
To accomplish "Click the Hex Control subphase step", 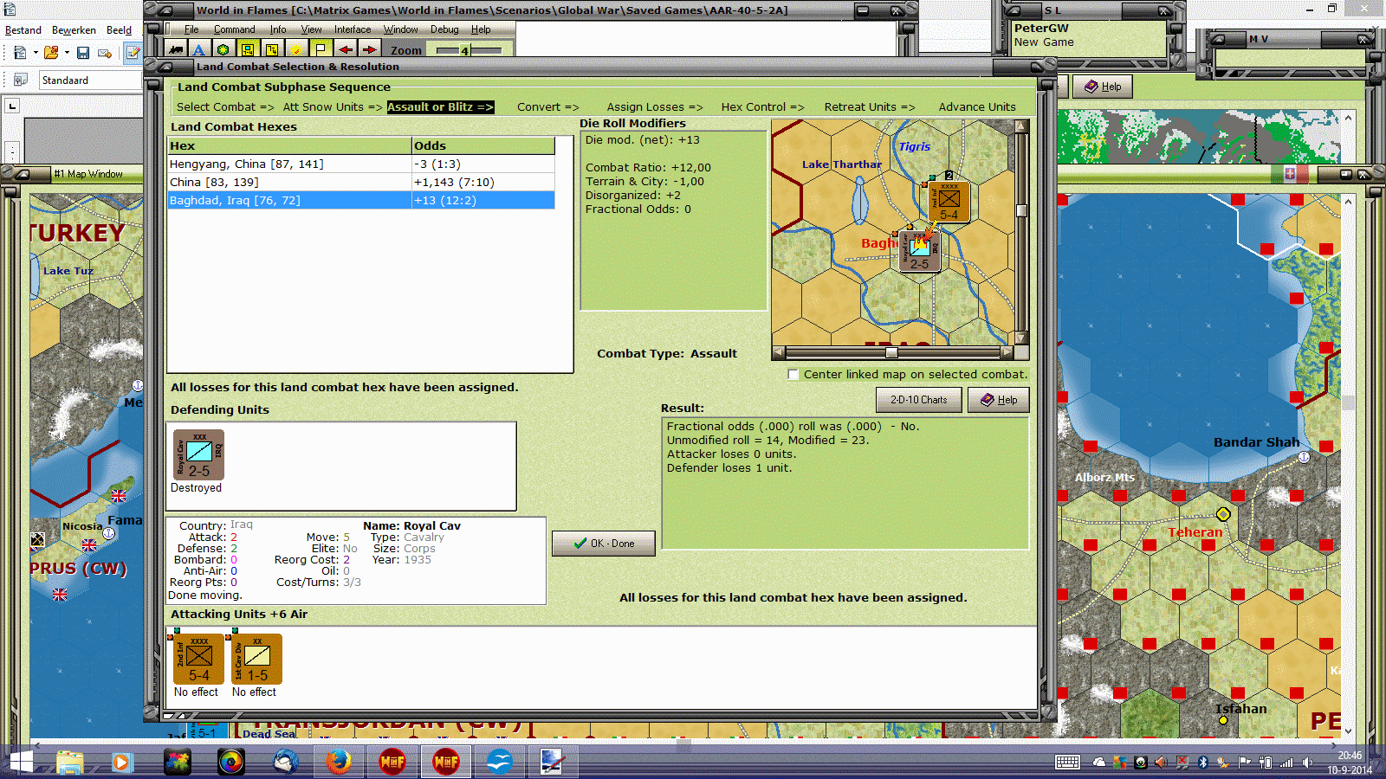I will point(763,107).
